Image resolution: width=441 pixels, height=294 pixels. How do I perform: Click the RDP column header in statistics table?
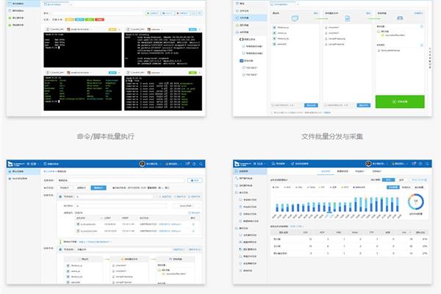322,232
